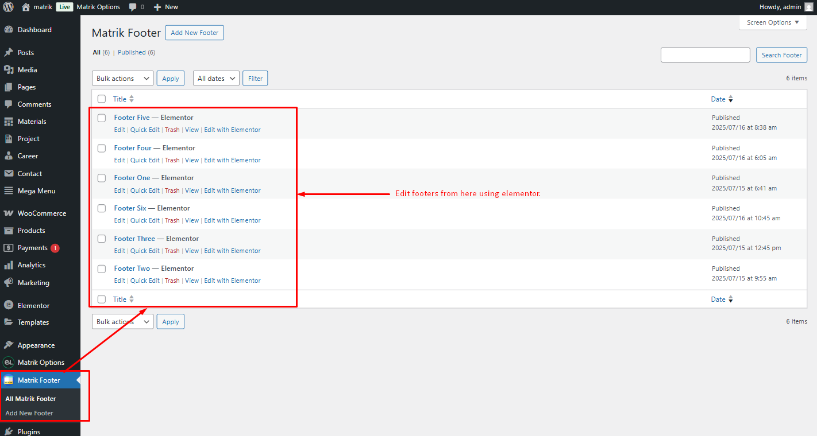
Task: Click the Project clipboard icon
Action: (x=9, y=139)
